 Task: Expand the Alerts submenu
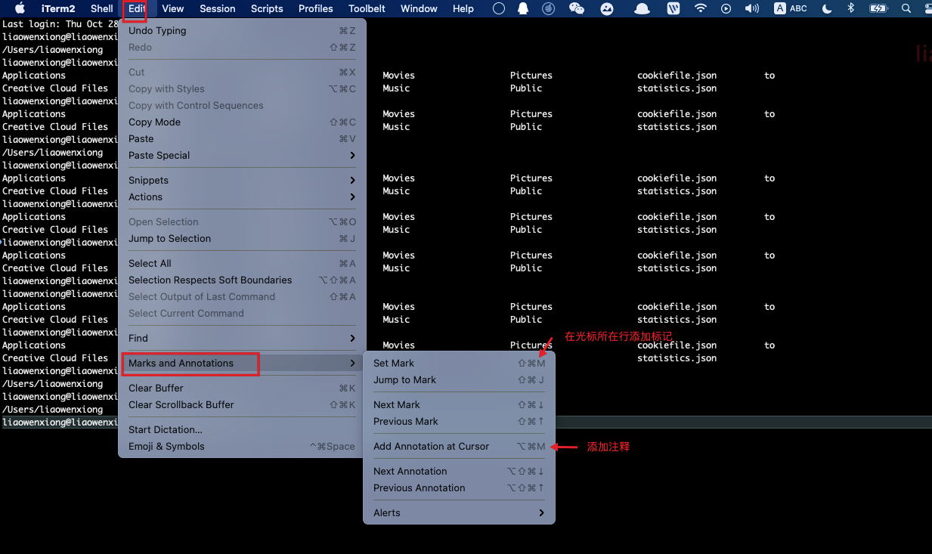coord(460,513)
